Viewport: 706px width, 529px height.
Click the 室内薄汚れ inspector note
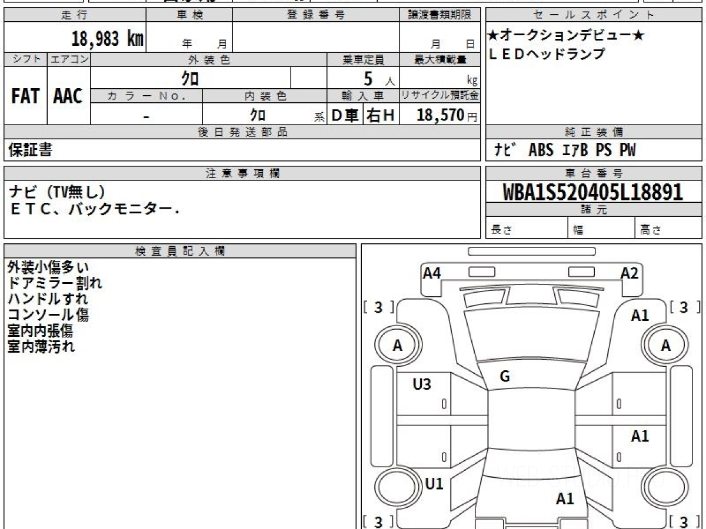(x=41, y=347)
